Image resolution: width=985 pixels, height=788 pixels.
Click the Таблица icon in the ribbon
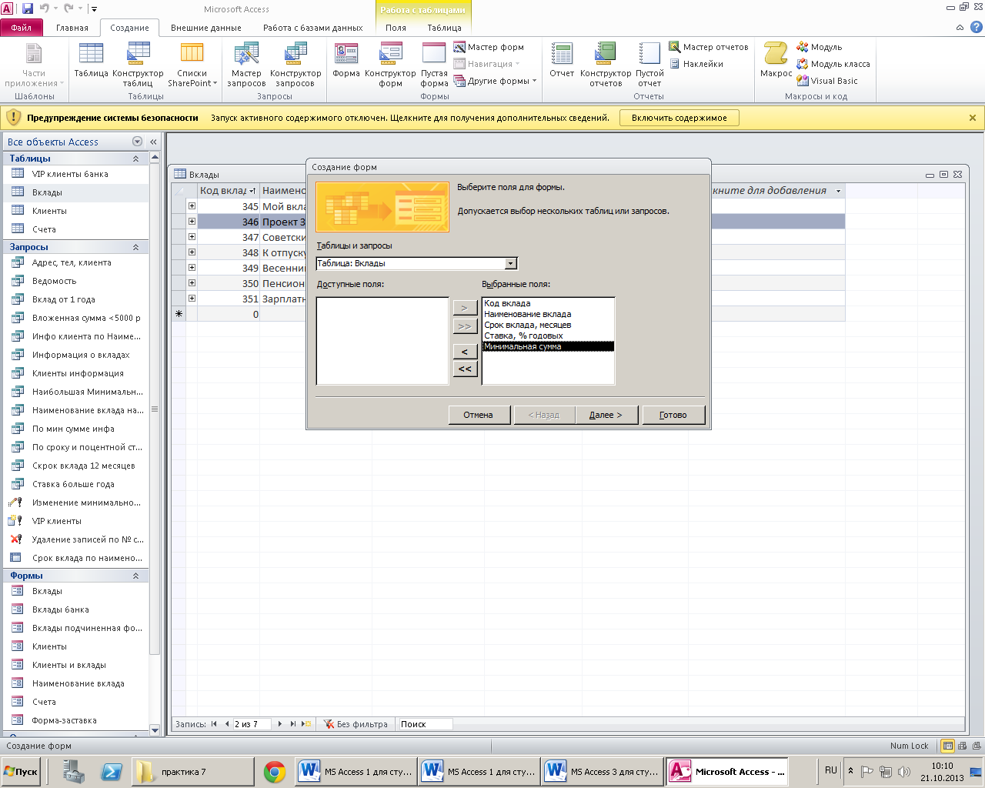pyautogui.click(x=91, y=61)
